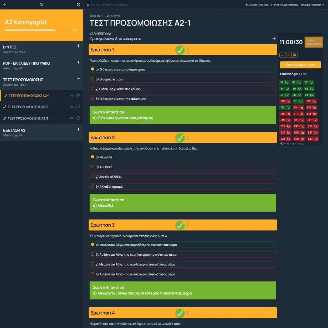Screen dimensions: 328x328
Task: Click the Επαναλήψεις : 99 label
Action: pyautogui.click(x=293, y=74)
